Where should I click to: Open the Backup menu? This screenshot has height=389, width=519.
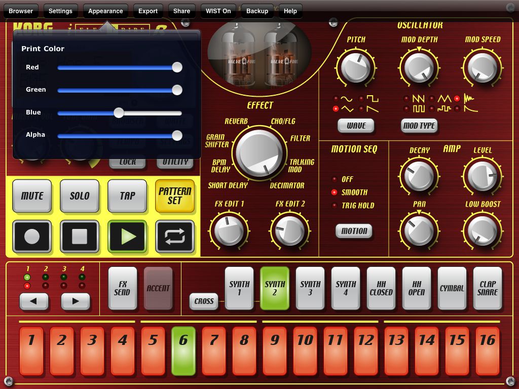(257, 11)
